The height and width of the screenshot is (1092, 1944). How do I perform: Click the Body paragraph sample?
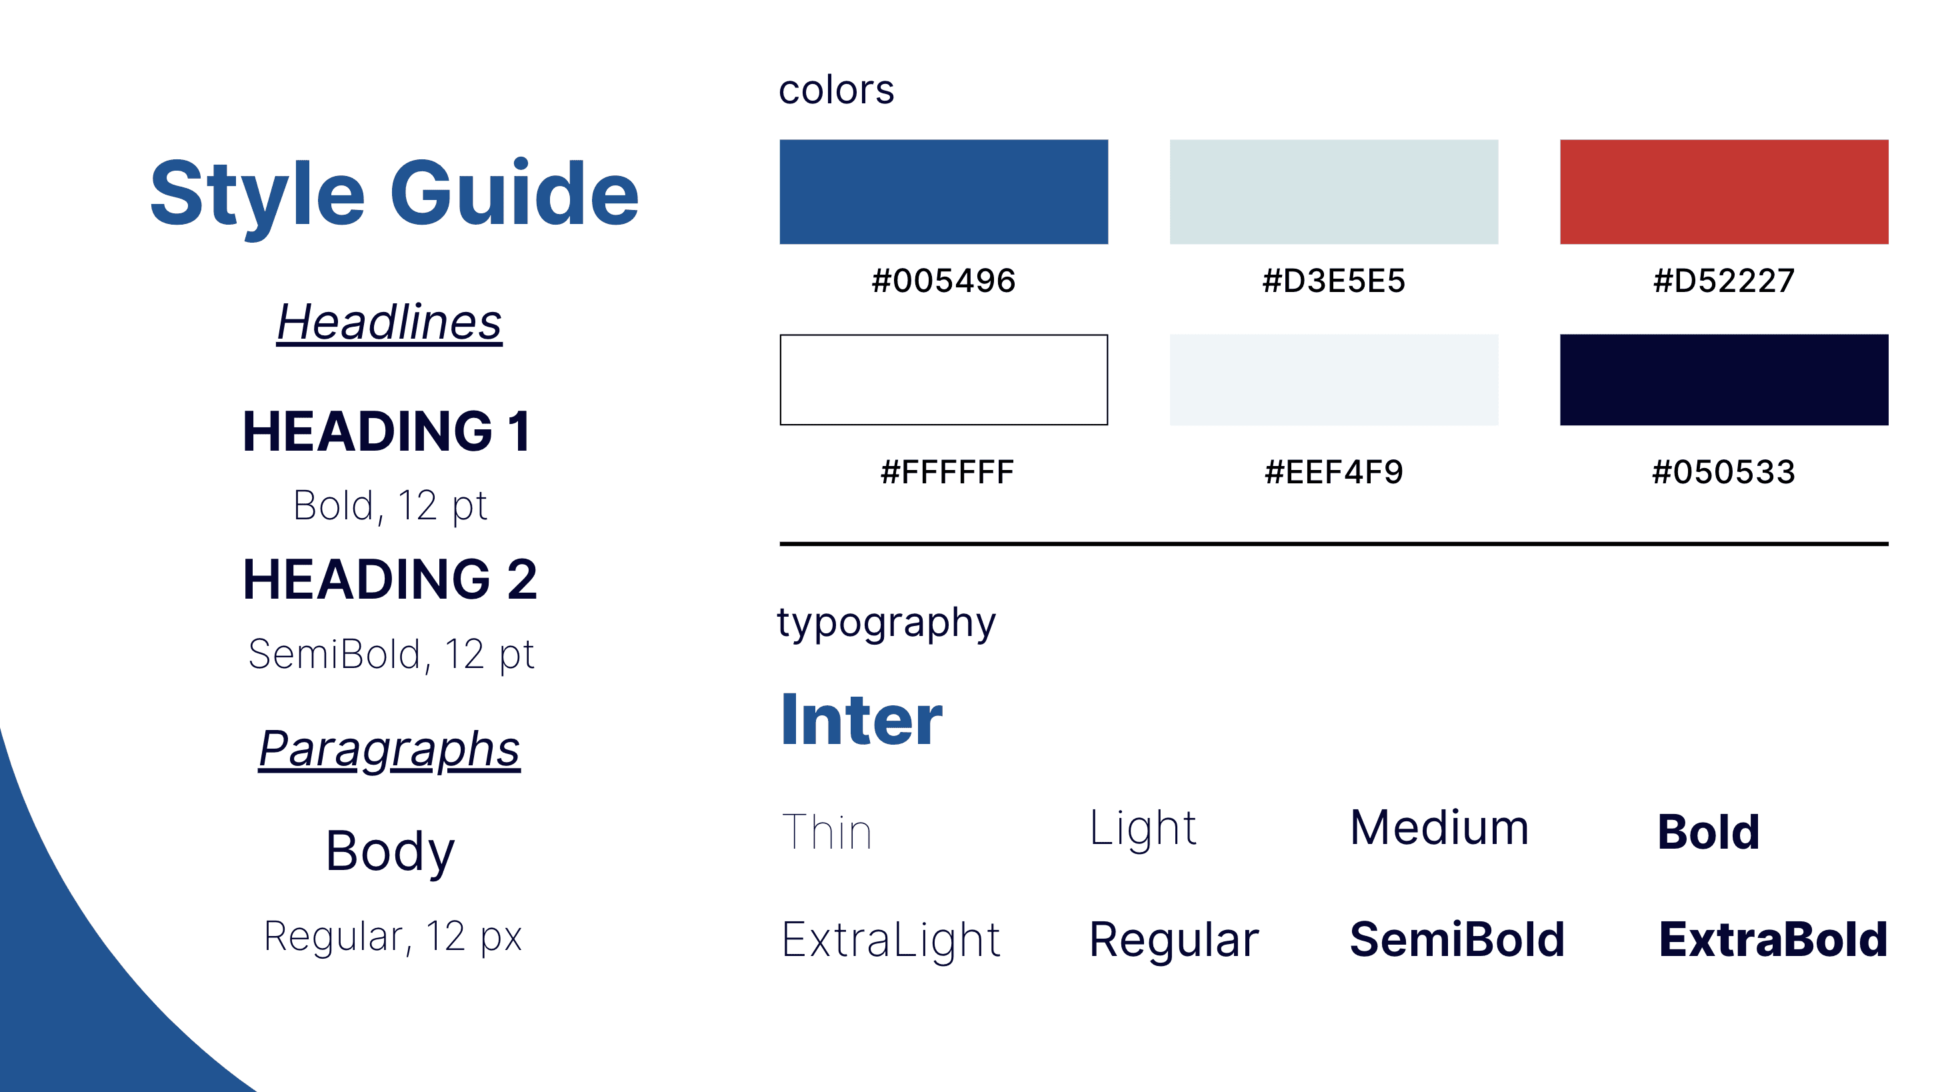[x=389, y=851]
